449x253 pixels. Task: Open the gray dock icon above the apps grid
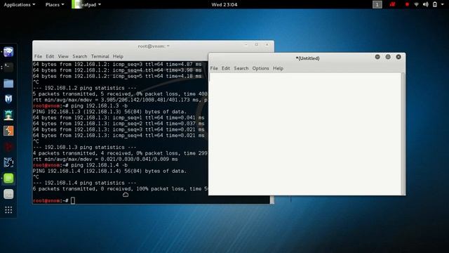pyautogui.click(x=8, y=194)
